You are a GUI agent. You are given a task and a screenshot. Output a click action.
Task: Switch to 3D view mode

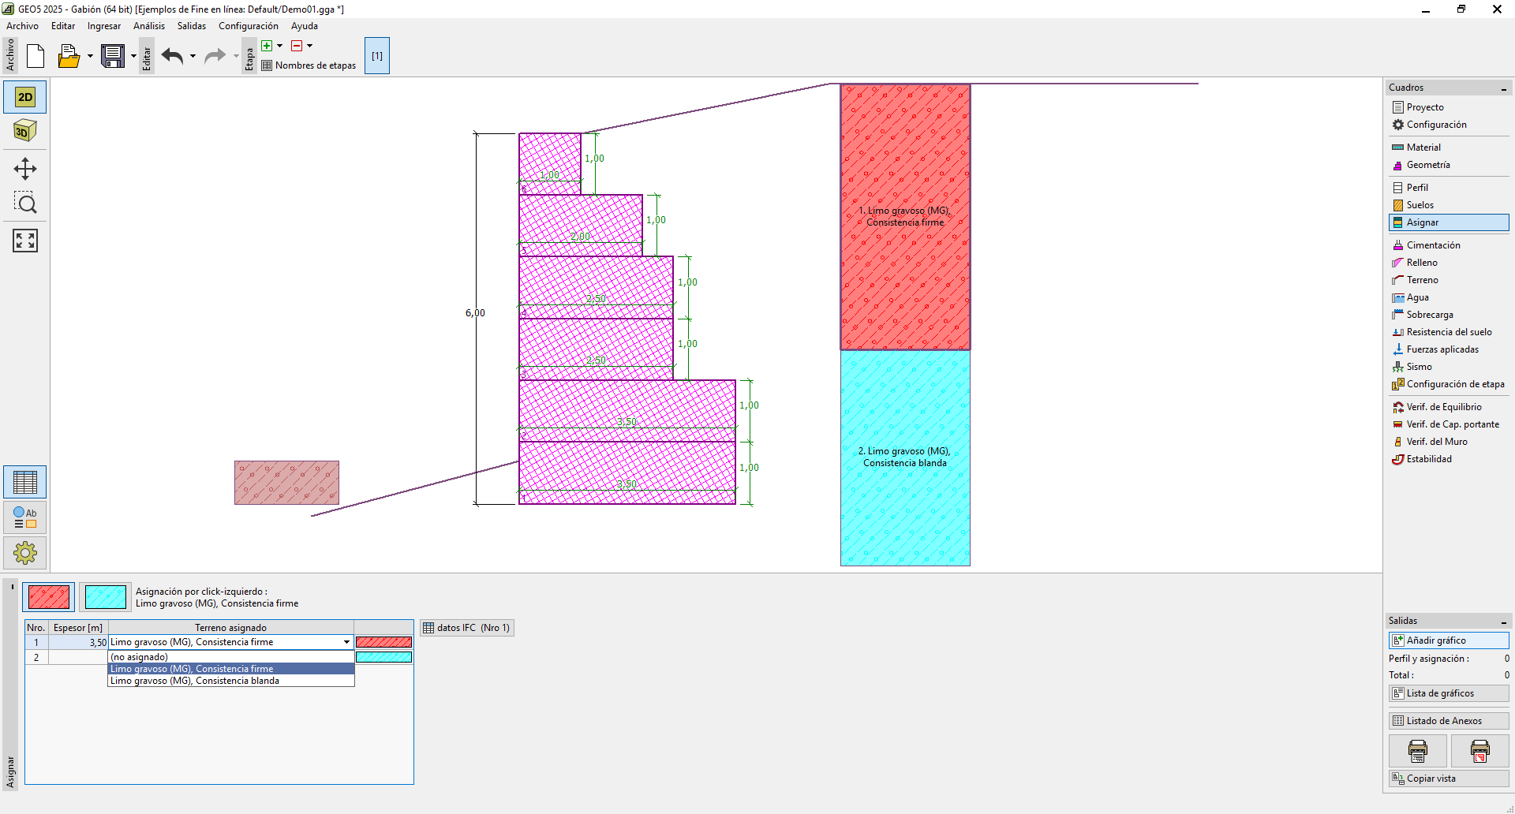tap(25, 131)
